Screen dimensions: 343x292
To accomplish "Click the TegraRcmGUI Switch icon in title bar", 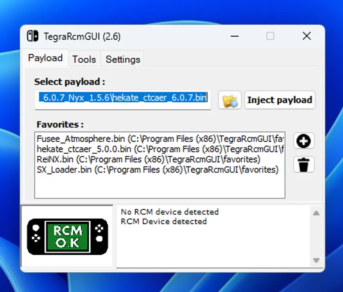I will [33, 36].
